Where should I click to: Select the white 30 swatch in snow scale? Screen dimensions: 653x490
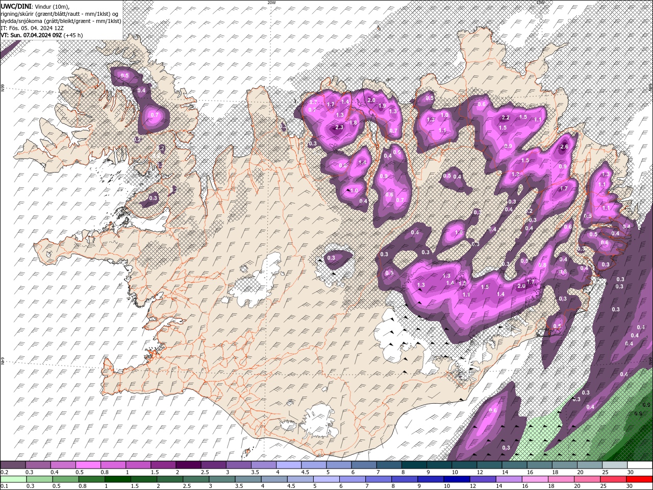click(x=639, y=465)
